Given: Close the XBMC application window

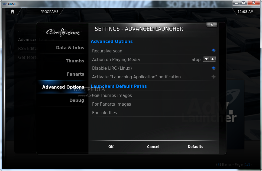Looking at the screenshot, I should coord(254,3).
